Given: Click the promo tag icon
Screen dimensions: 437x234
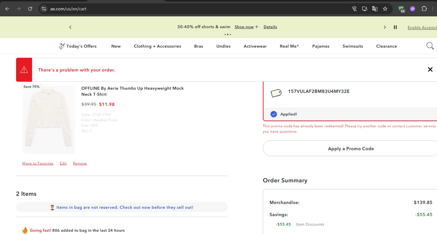Looking at the screenshot, I should pos(276,93).
